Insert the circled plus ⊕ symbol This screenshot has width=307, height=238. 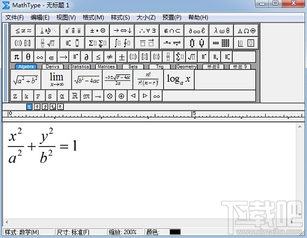tap(122, 96)
